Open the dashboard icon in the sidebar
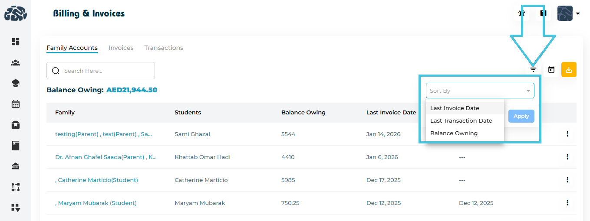 click(16, 42)
